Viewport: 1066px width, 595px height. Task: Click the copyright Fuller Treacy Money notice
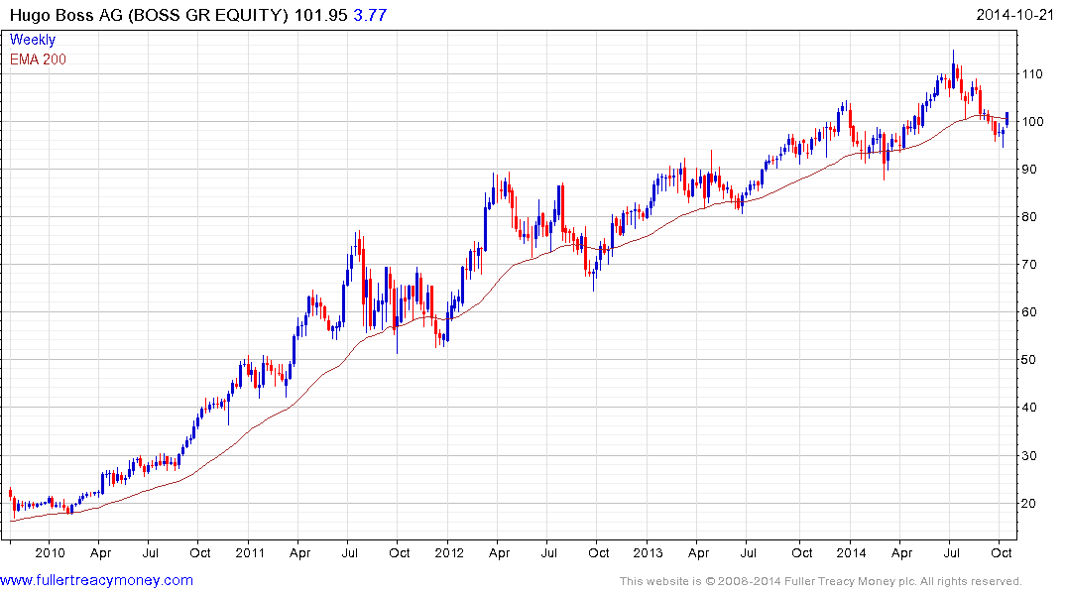pos(821,581)
